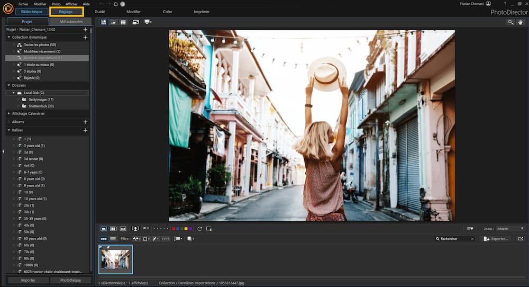
Task: Compare two photos side by side
Action: pyautogui.click(x=113, y=229)
